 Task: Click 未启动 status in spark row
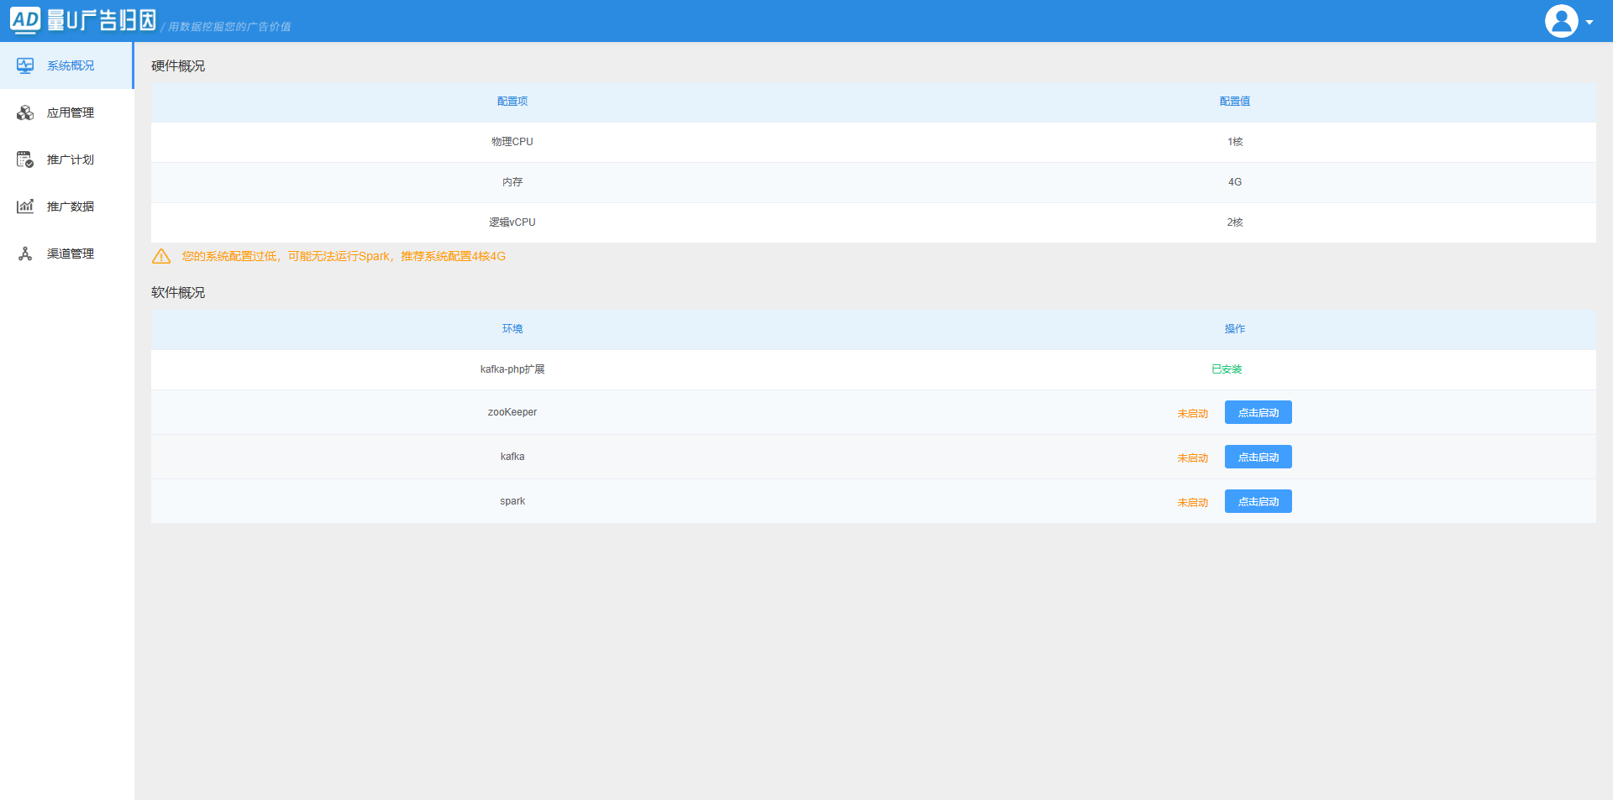pyautogui.click(x=1192, y=503)
